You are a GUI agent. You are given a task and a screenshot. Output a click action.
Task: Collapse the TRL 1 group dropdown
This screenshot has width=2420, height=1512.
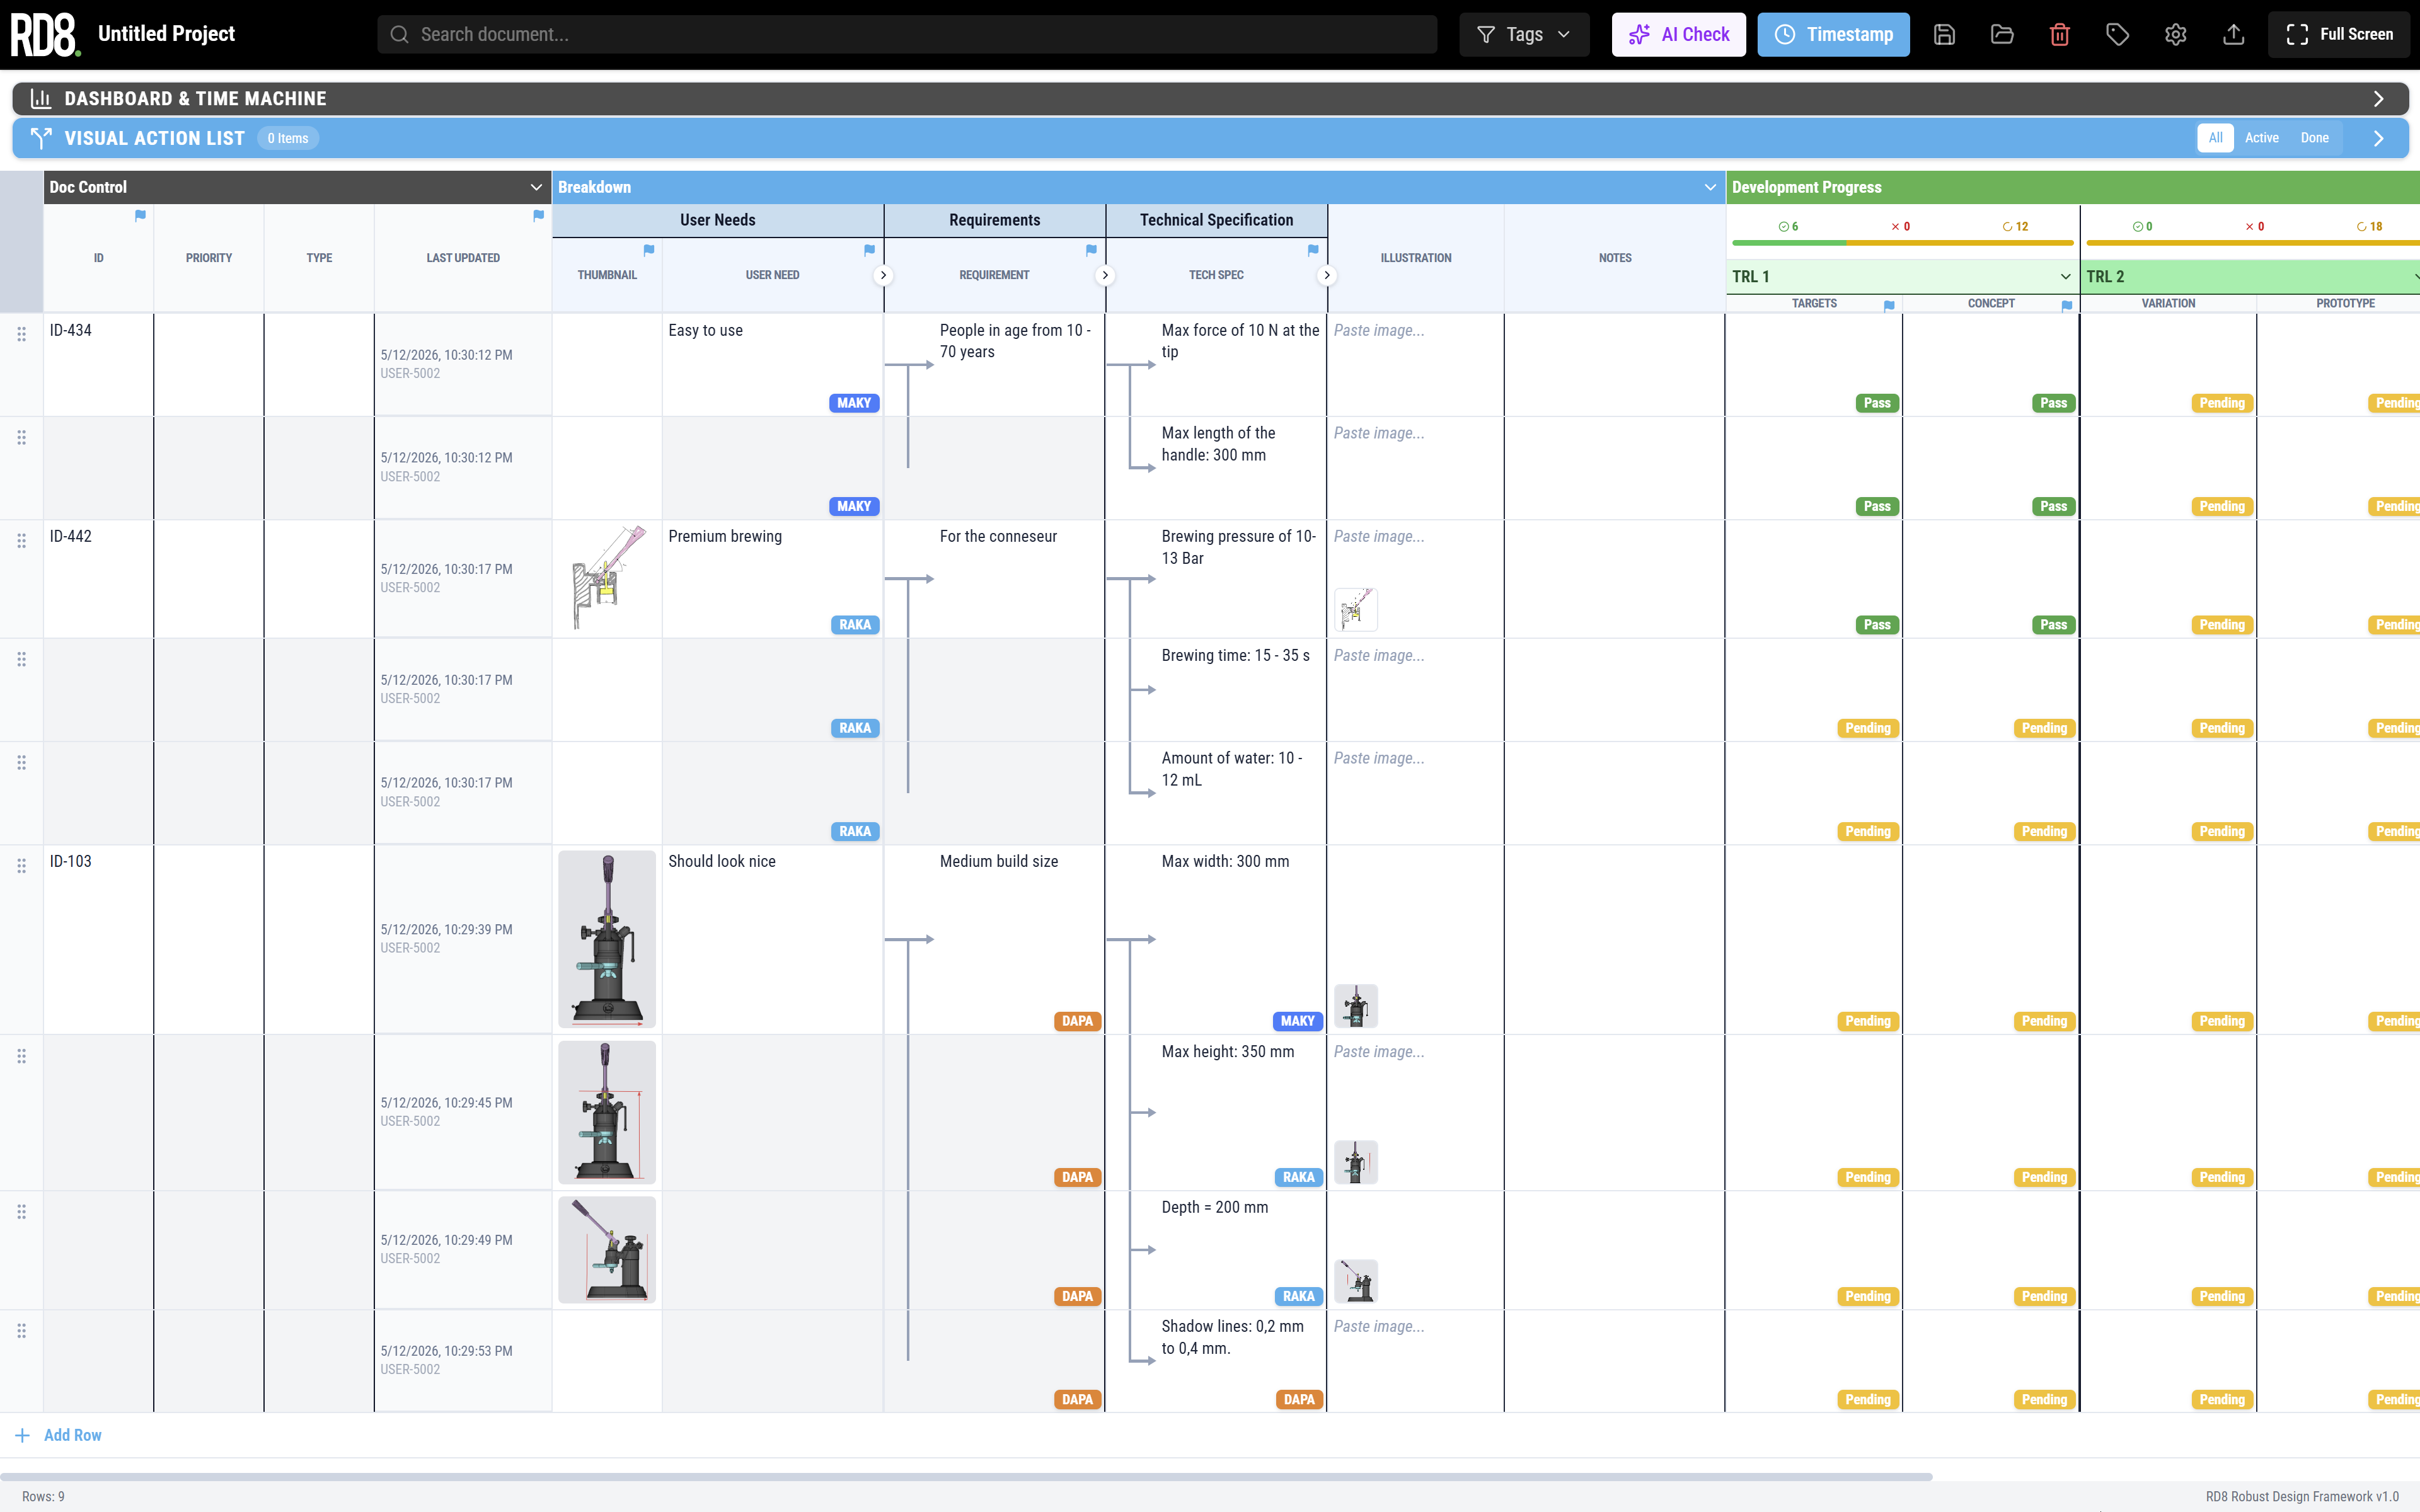2066,276
